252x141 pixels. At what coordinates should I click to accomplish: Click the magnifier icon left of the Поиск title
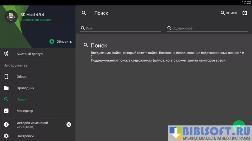tap(84, 13)
